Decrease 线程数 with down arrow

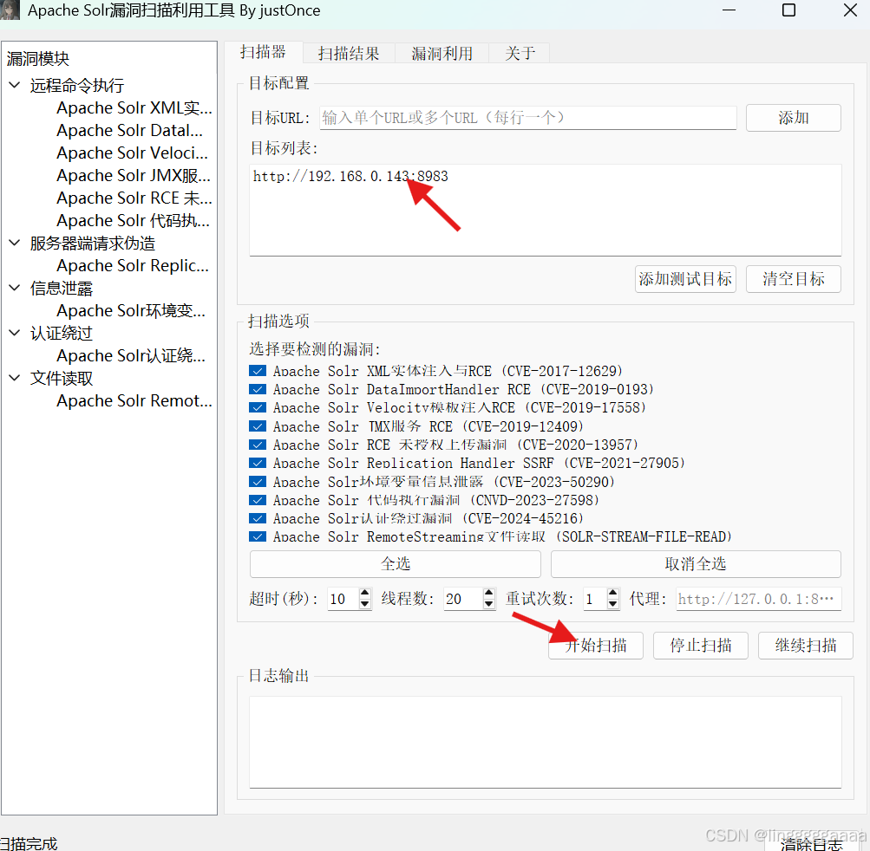pyautogui.click(x=489, y=604)
